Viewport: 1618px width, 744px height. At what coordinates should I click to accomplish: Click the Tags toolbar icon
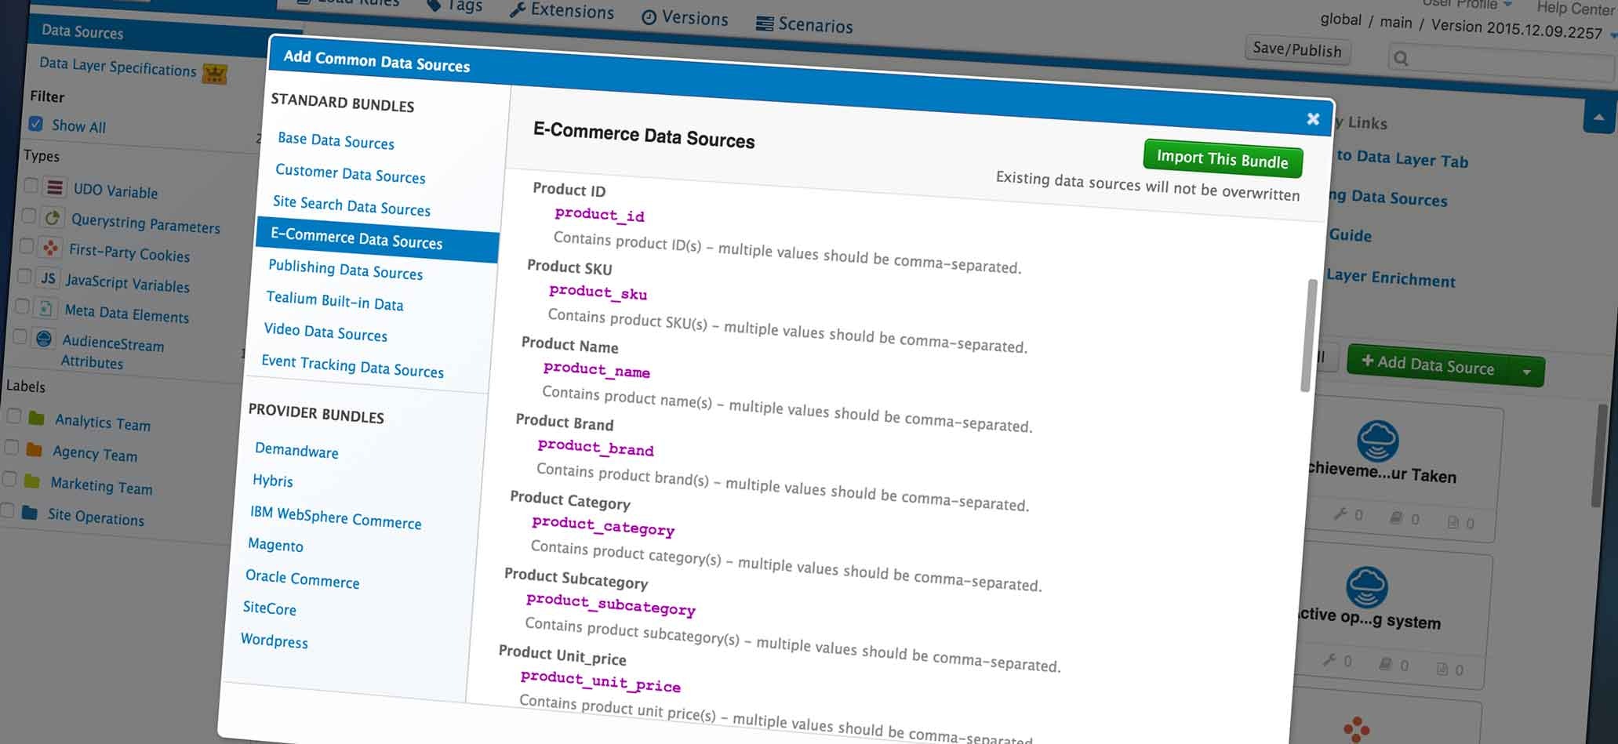point(434,5)
